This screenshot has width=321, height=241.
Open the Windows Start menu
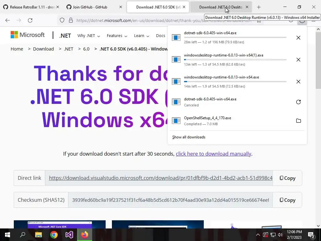click(8, 235)
